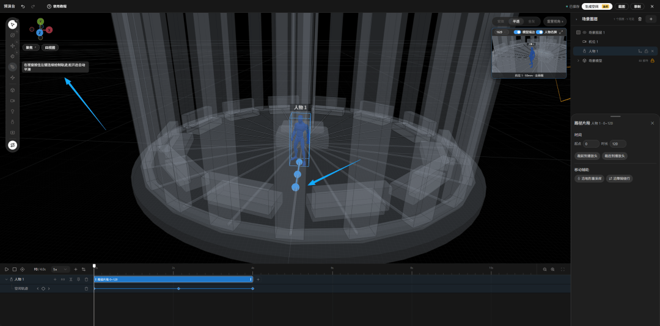Open the 16:9 aspect ratio dropdown
660x326 pixels.
click(502, 32)
